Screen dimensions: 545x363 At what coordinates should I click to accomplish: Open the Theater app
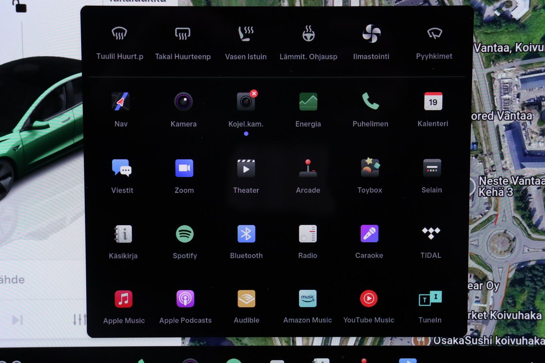click(246, 168)
